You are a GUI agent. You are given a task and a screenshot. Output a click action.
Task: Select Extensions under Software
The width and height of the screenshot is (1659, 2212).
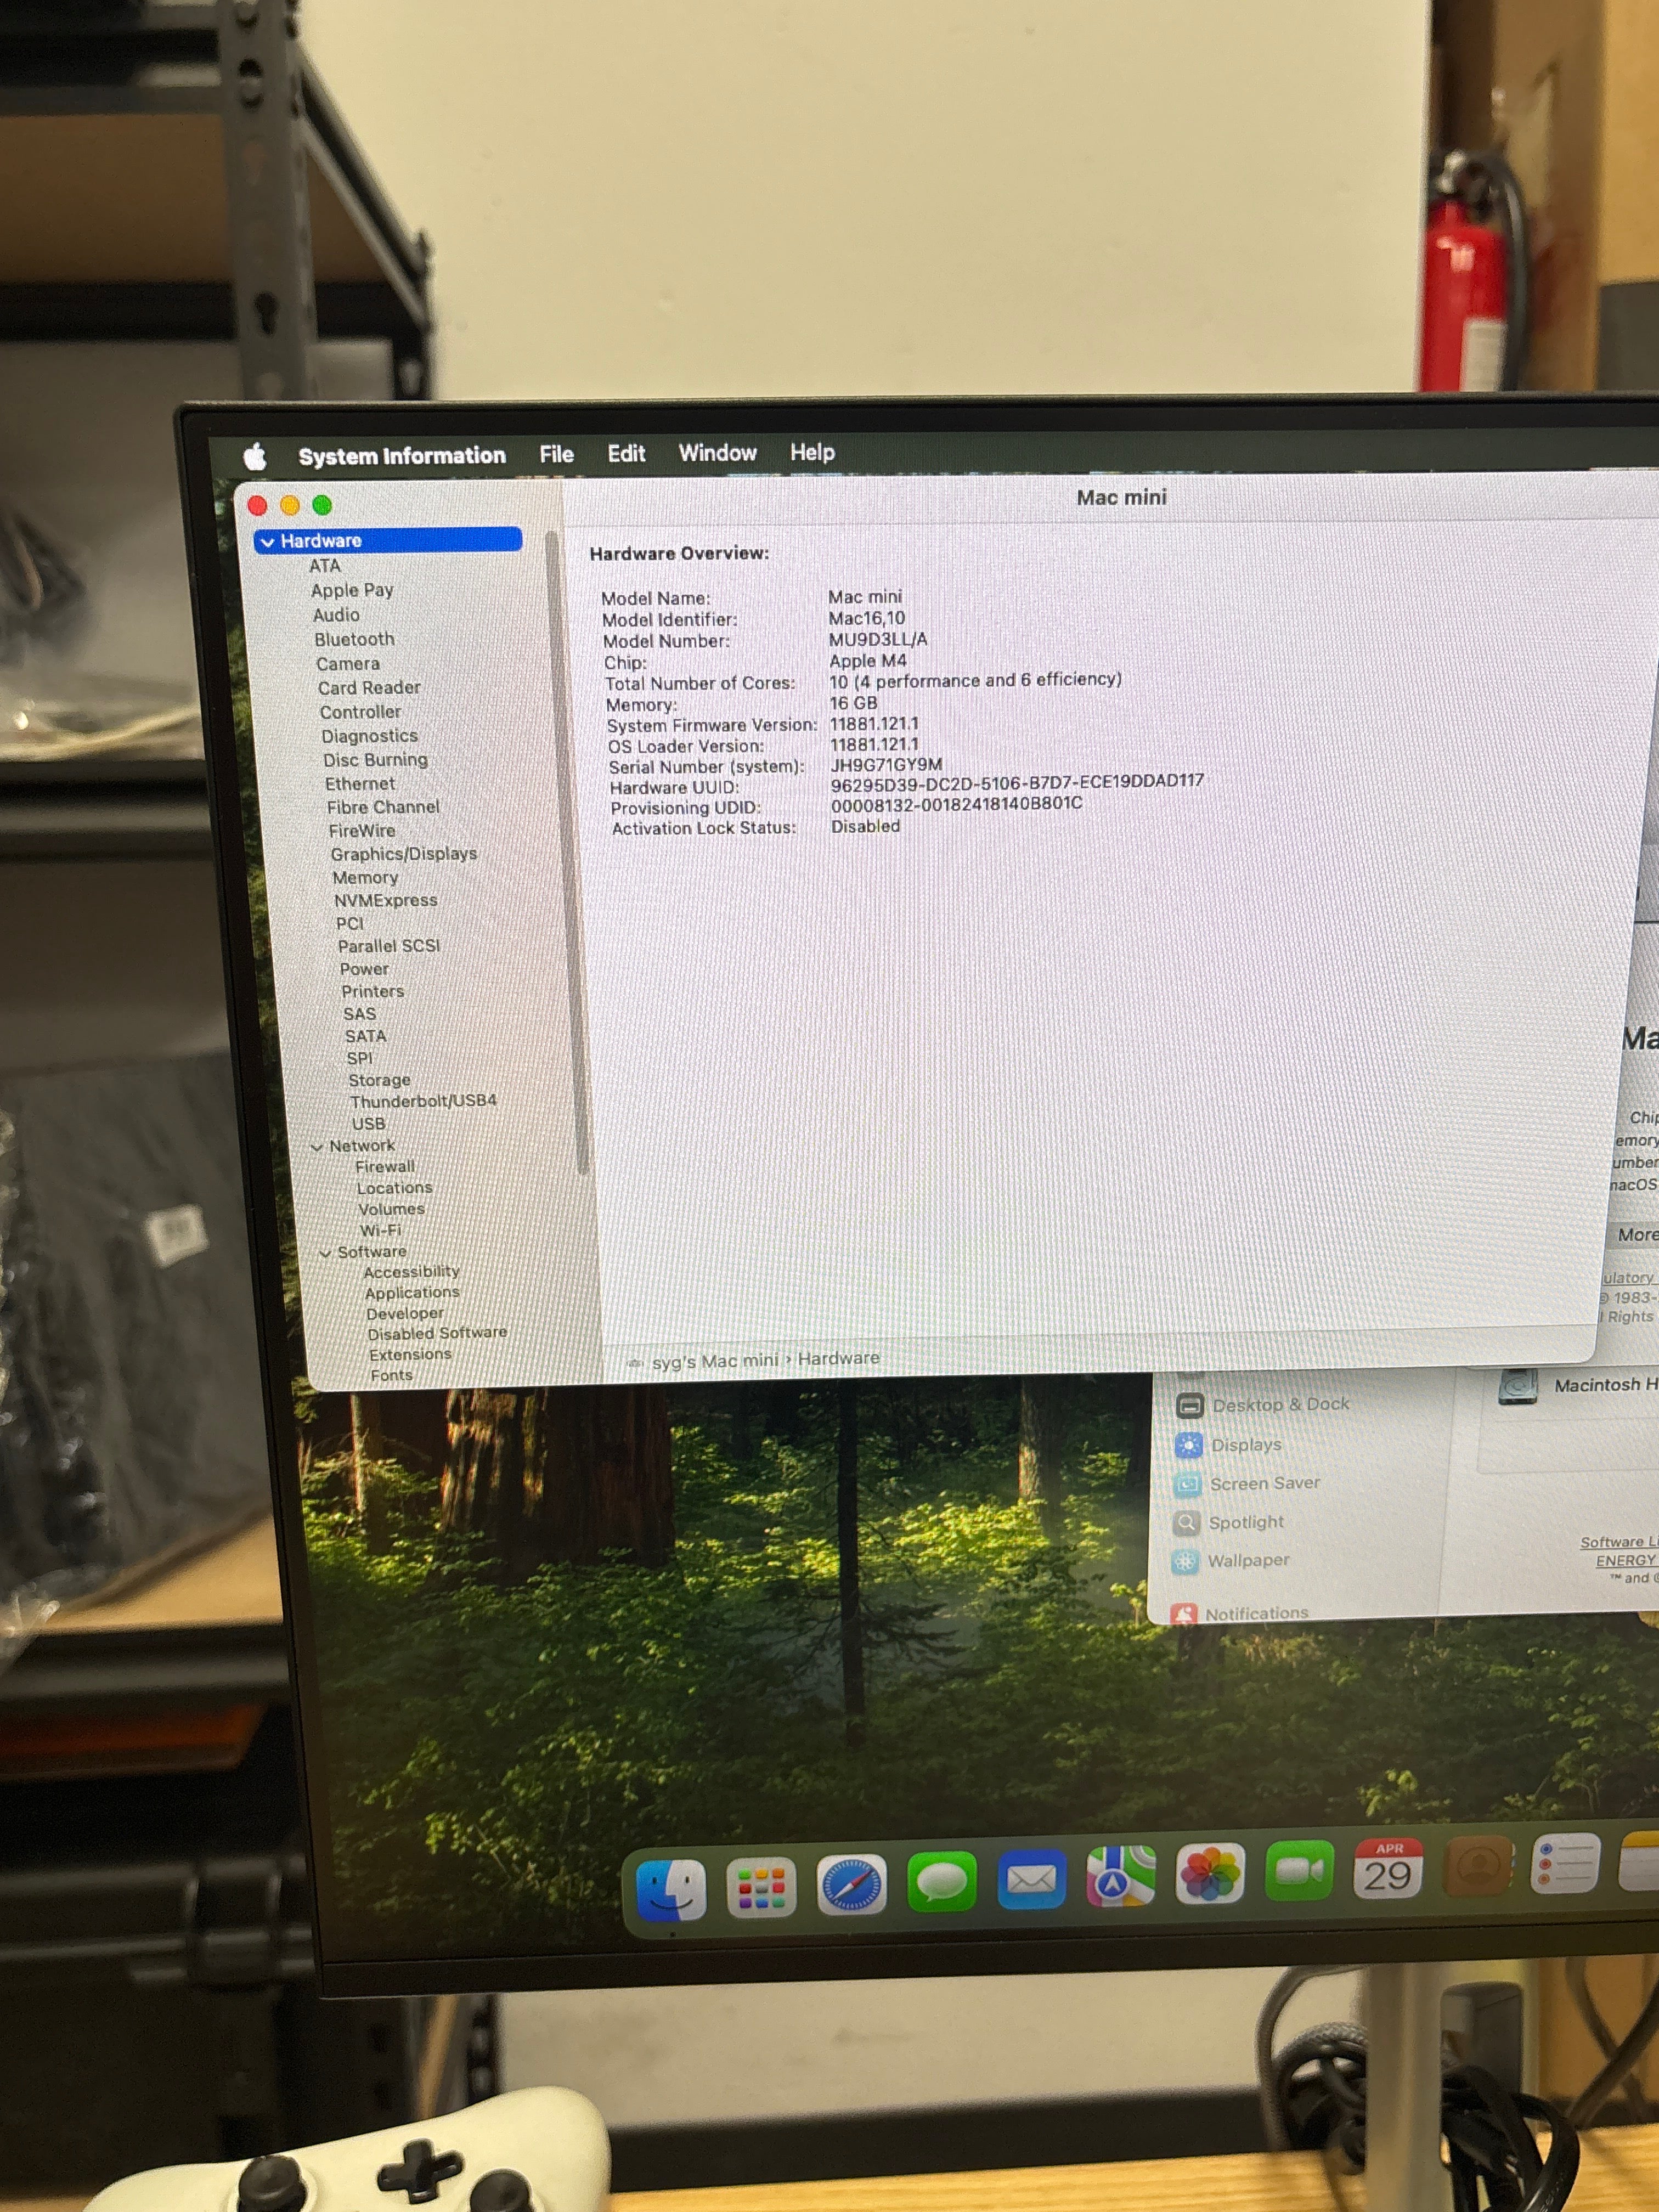point(411,1355)
